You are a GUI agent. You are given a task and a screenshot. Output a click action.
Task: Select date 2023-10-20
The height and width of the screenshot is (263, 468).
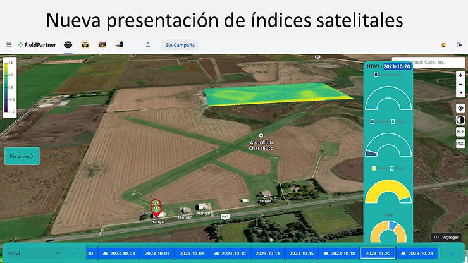pyautogui.click(x=378, y=254)
